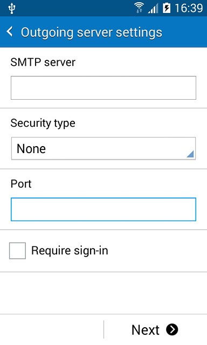Tap the empty area left of Next
The image size is (207, 345).
[52, 329]
